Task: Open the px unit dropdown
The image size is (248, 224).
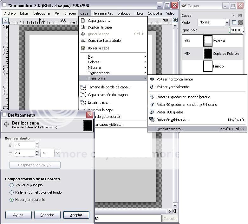Action: (50, 153)
